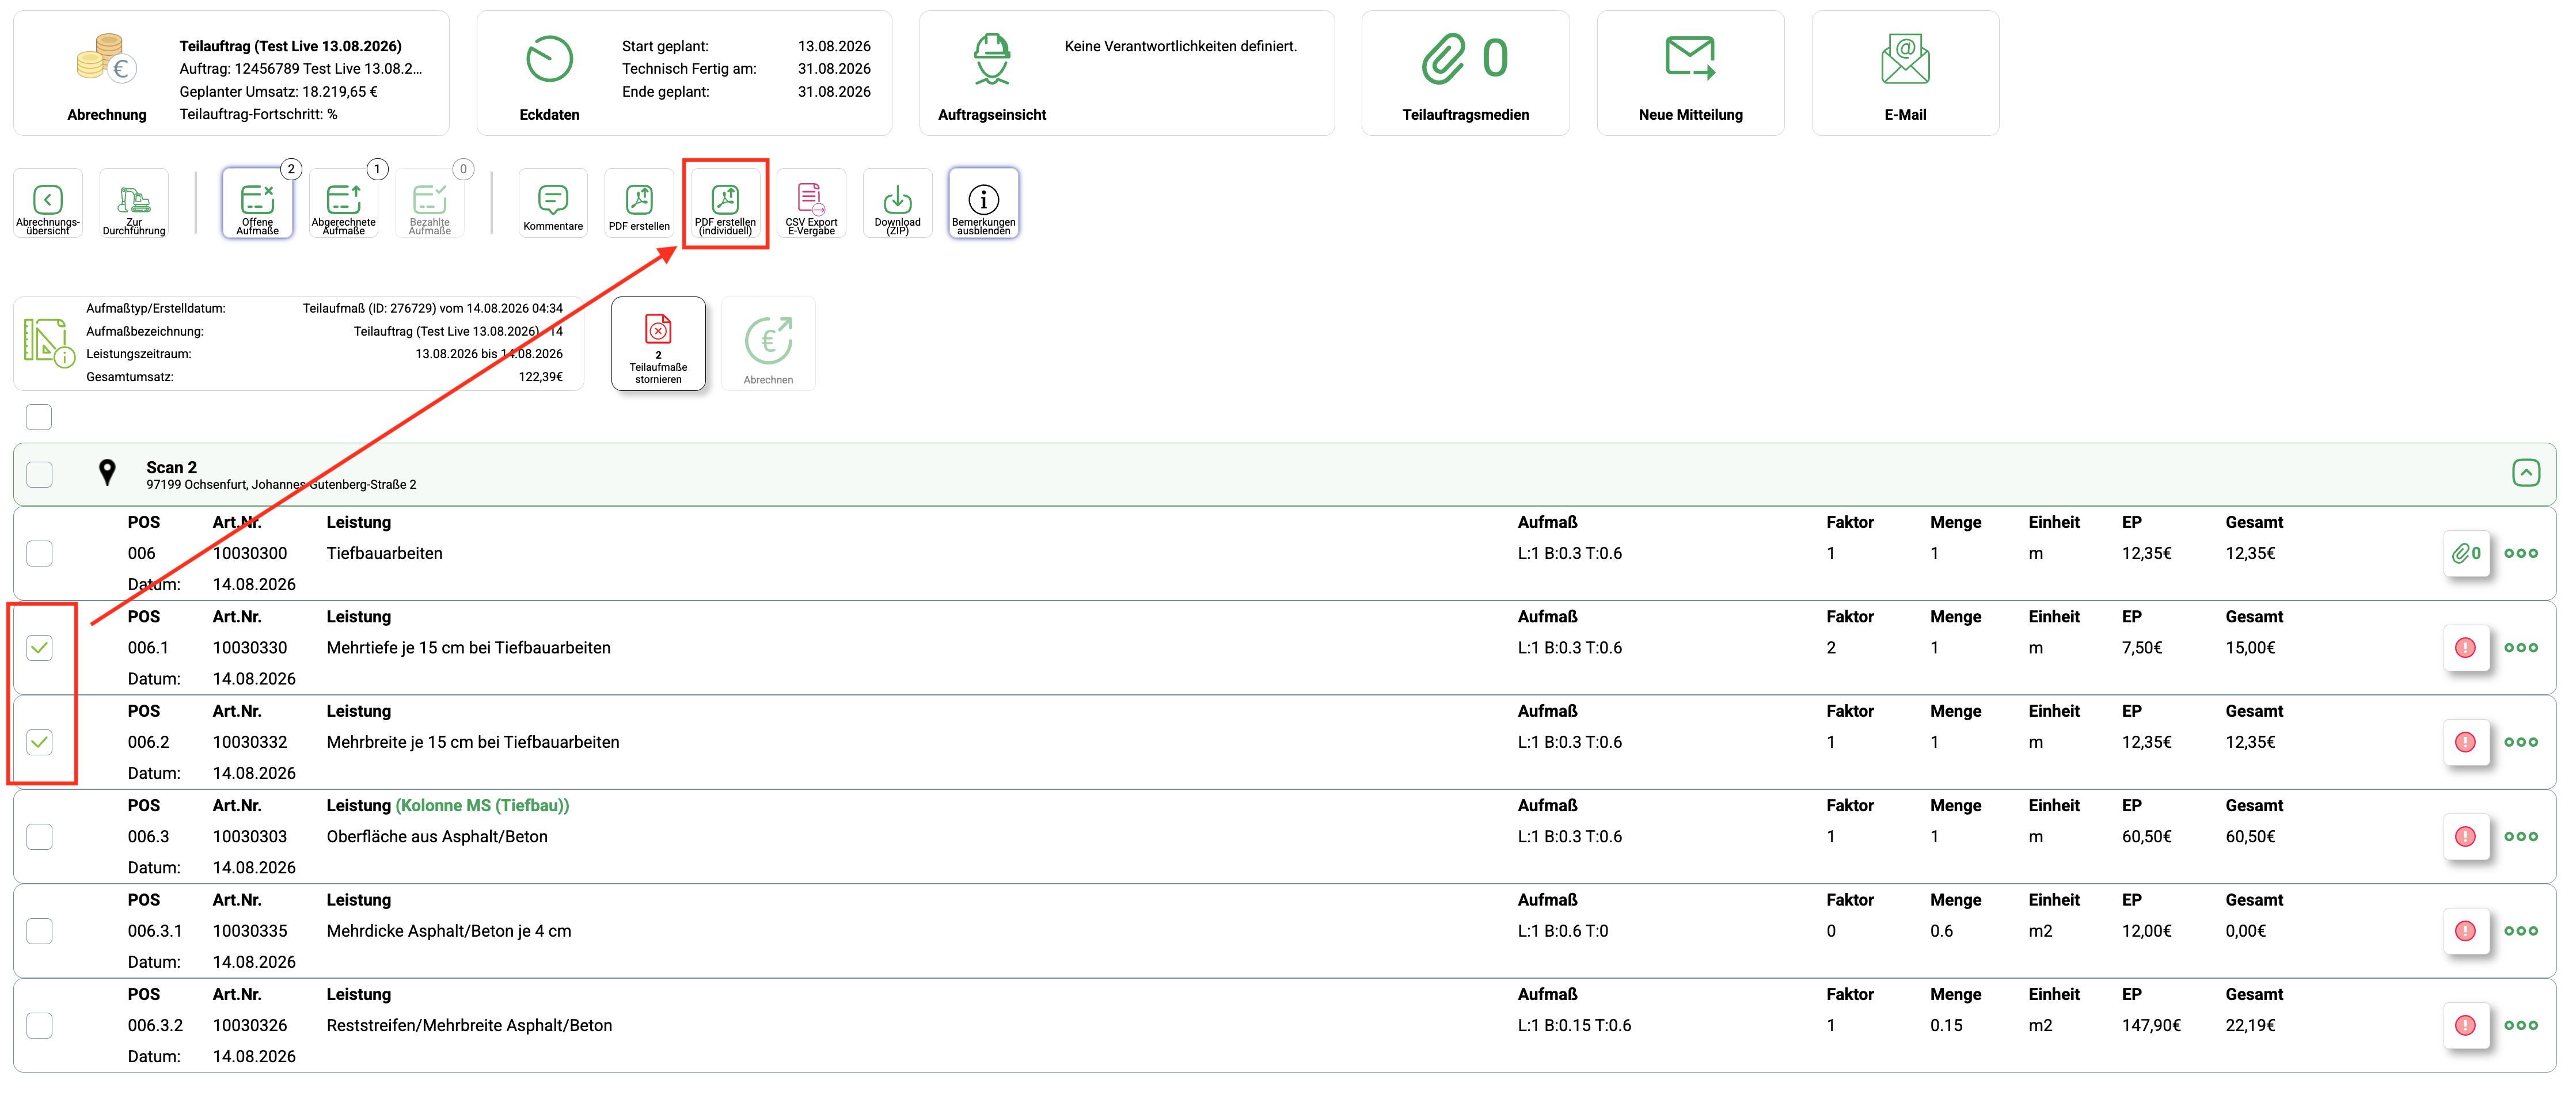
Task: Open Kommentare speech bubble
Action: point(553,204)
